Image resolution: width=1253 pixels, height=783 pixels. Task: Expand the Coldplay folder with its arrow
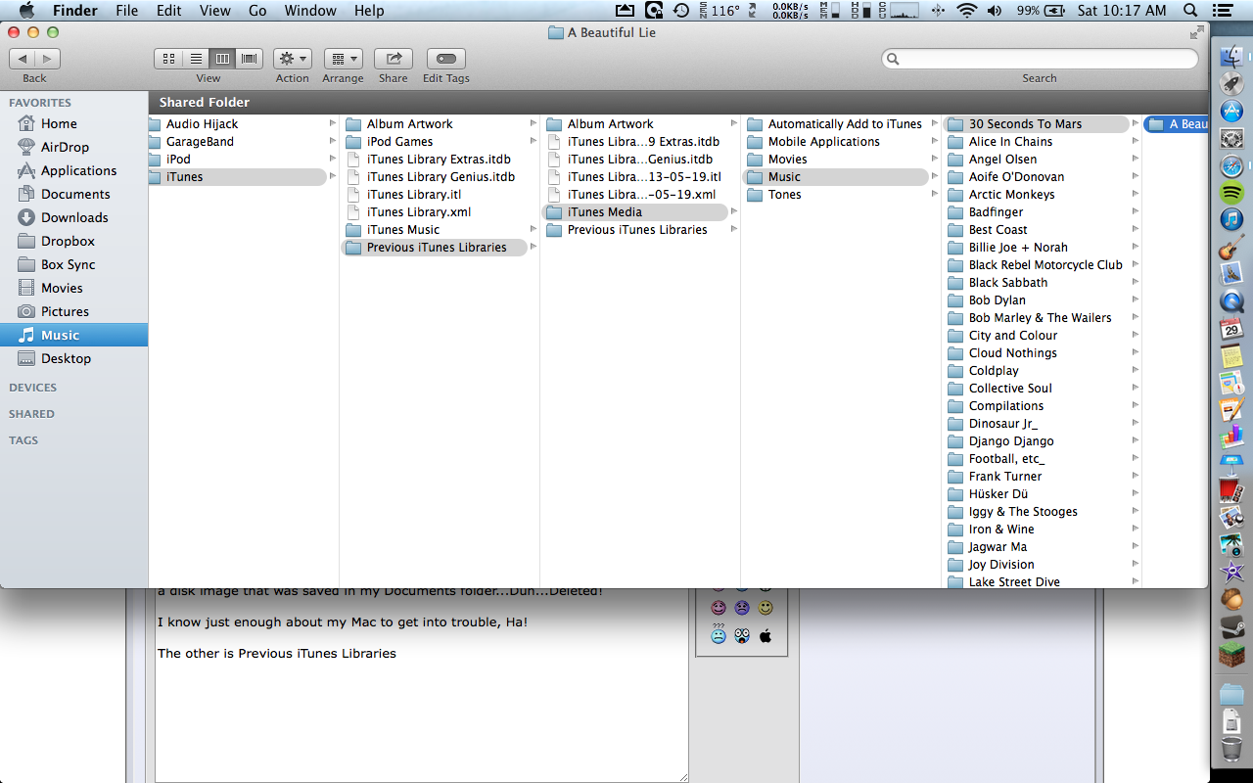pyautogui.click(x=1134, y=370)
